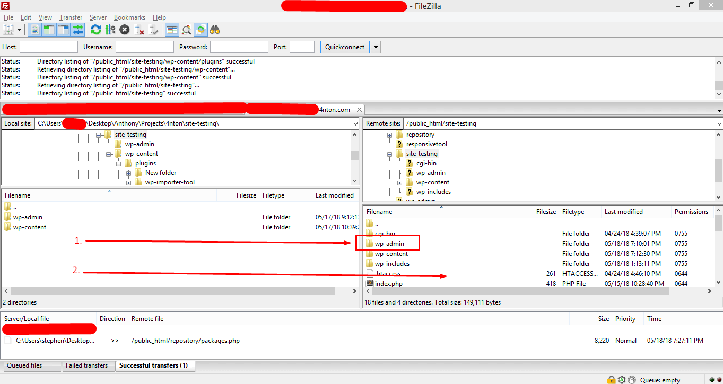Reconnect to the last server
Screen dimensions: 723x384
coord(153,30)
